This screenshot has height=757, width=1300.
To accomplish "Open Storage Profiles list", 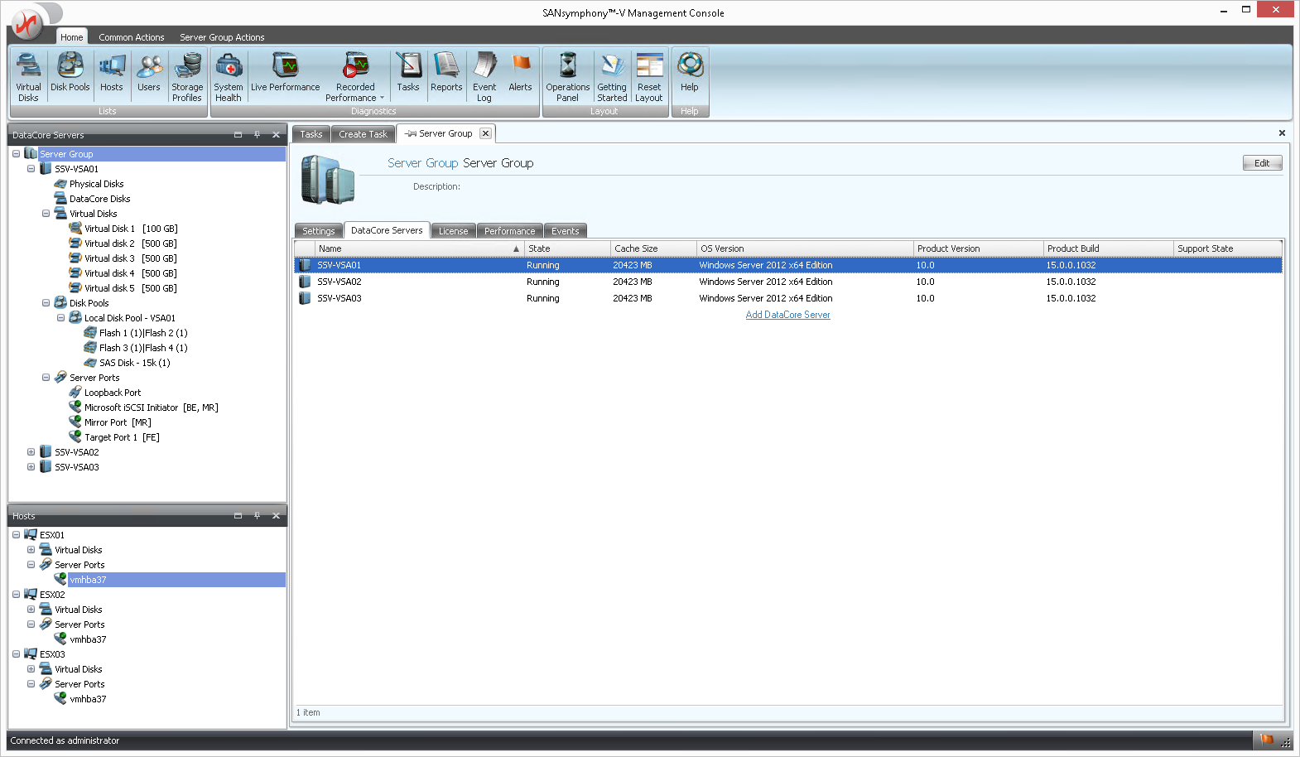I will (187, 76).
